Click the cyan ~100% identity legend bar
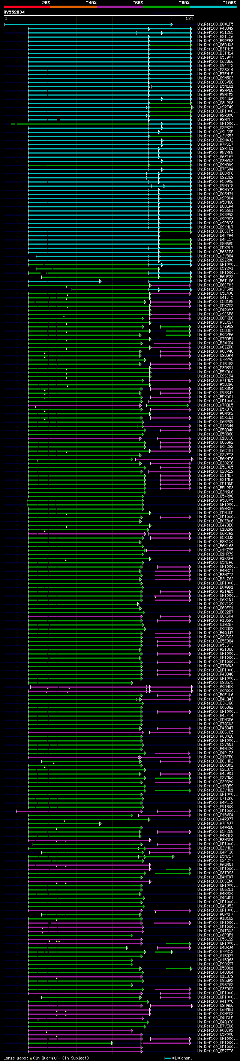 (213, 7)
